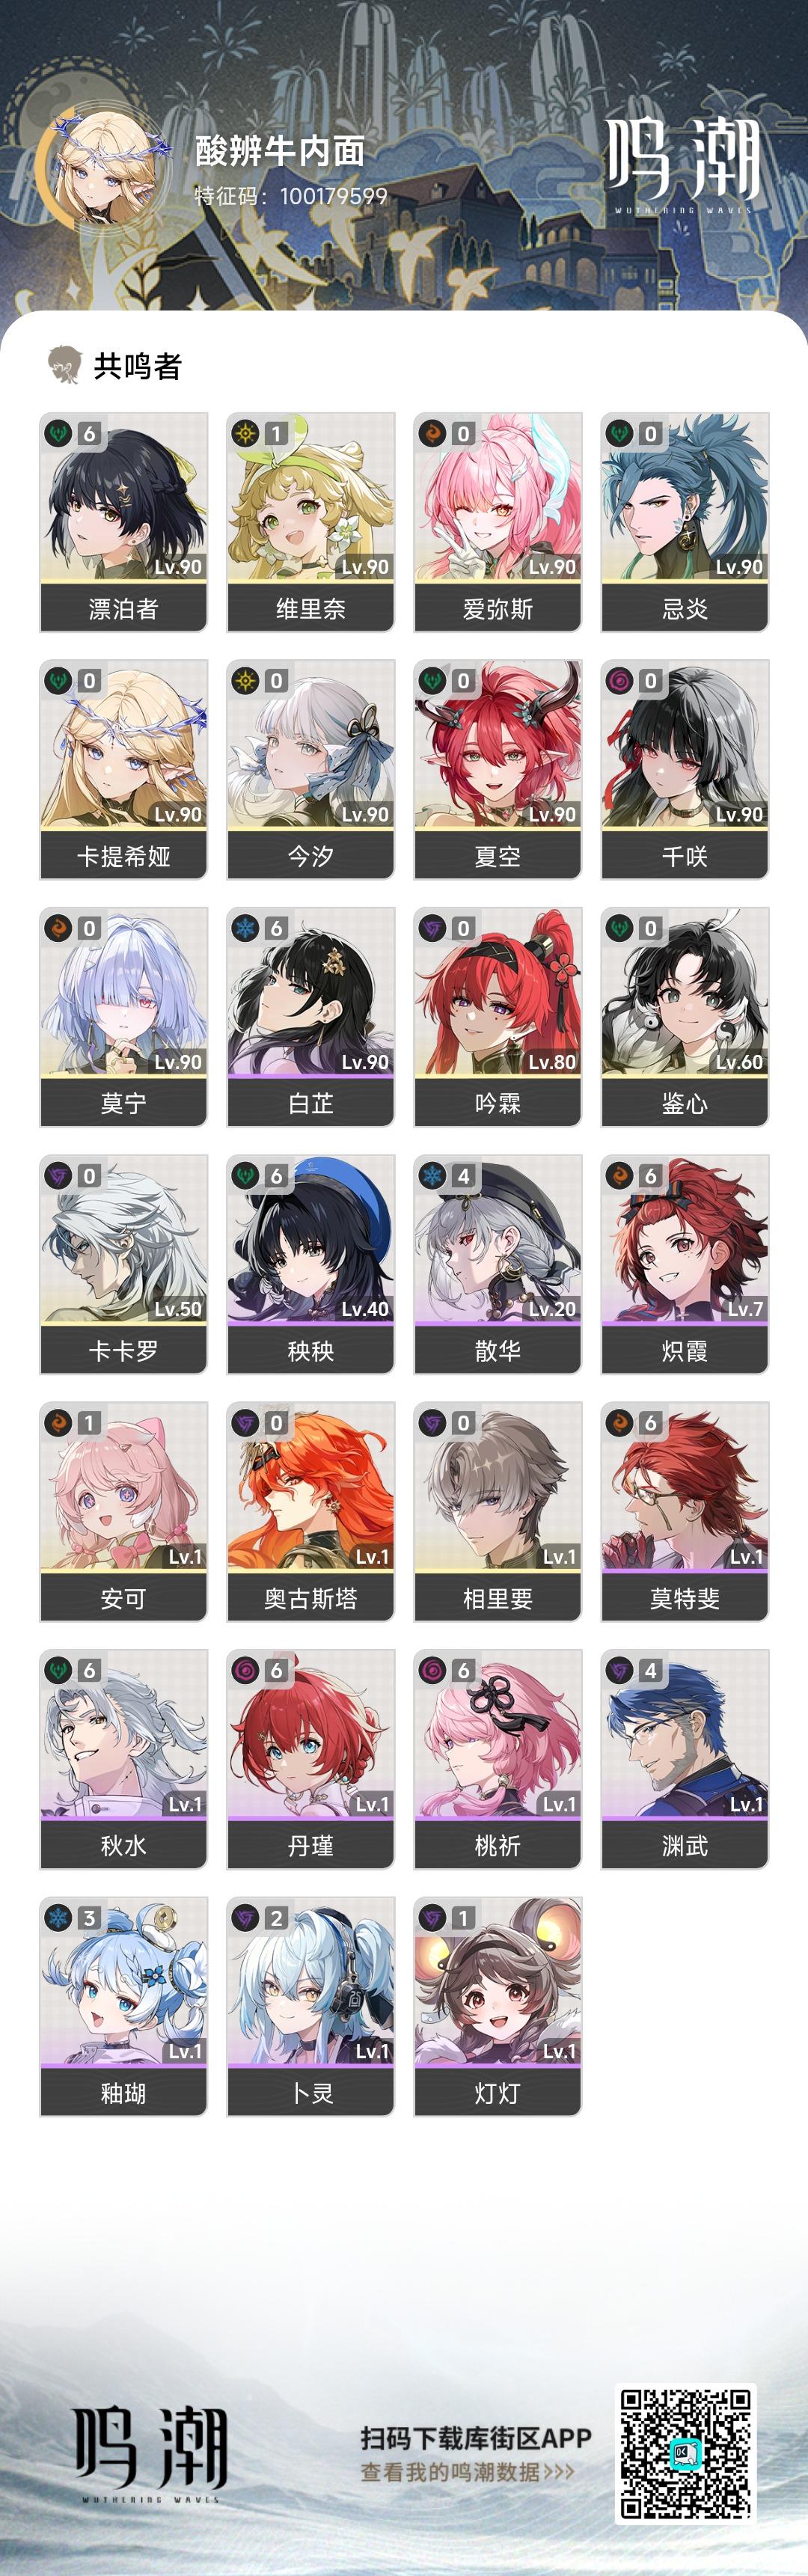
Task: Select the 吟霖 character portrait
Action: (x=498, y=992)
